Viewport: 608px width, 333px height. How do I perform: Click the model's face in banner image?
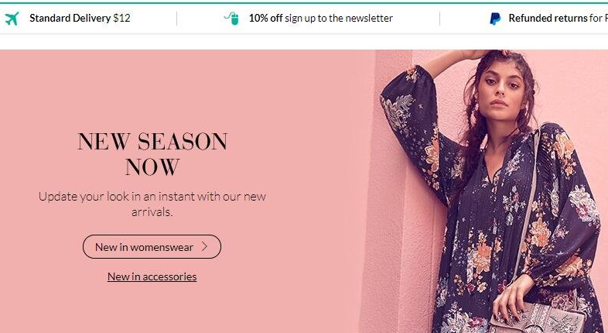click(500, 91)
